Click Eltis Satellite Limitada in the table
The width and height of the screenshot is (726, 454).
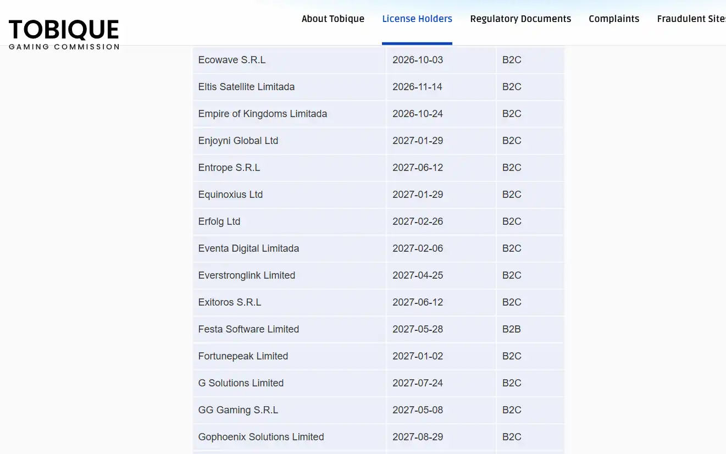point(246,87)
